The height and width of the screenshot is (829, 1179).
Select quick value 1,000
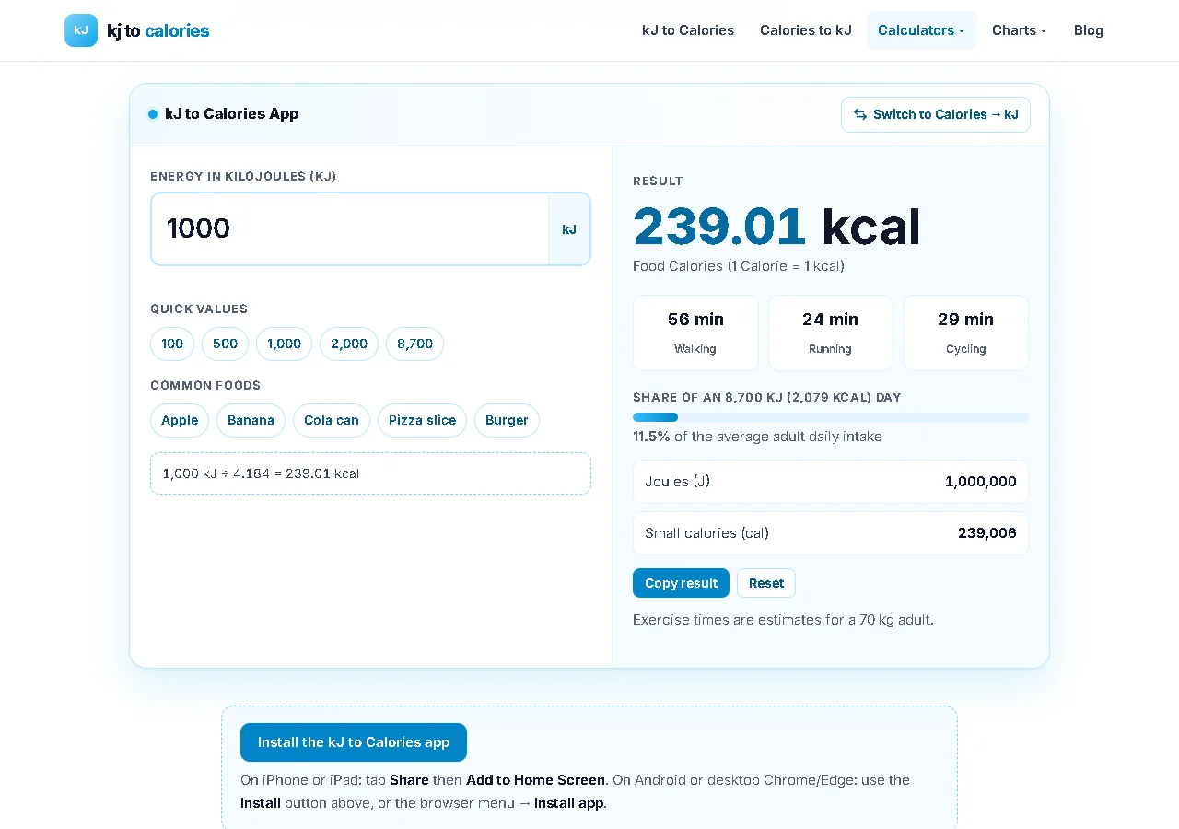[x=285, y=344]
